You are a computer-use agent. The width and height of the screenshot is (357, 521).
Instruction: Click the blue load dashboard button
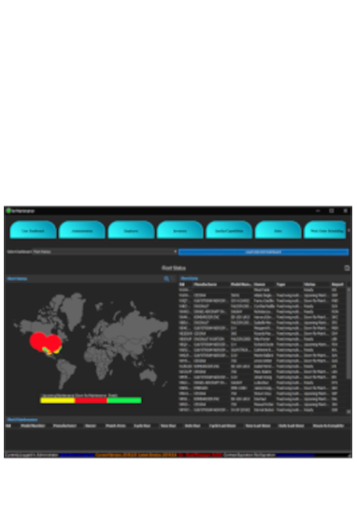click(264, 252)
